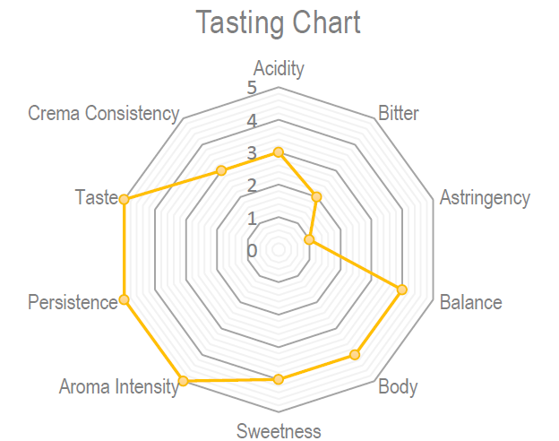Click the Balance data point marker
Viewport: 559px width, 441px height.
pos(402,289)
